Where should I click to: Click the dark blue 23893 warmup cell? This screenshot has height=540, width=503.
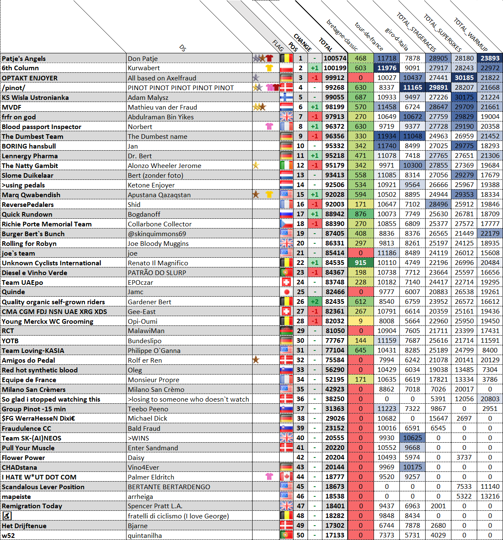click(x=490, y=58)
